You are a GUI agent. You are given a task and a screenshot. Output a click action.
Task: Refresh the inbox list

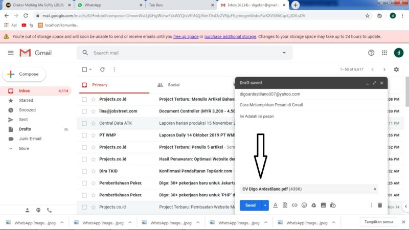102,70
